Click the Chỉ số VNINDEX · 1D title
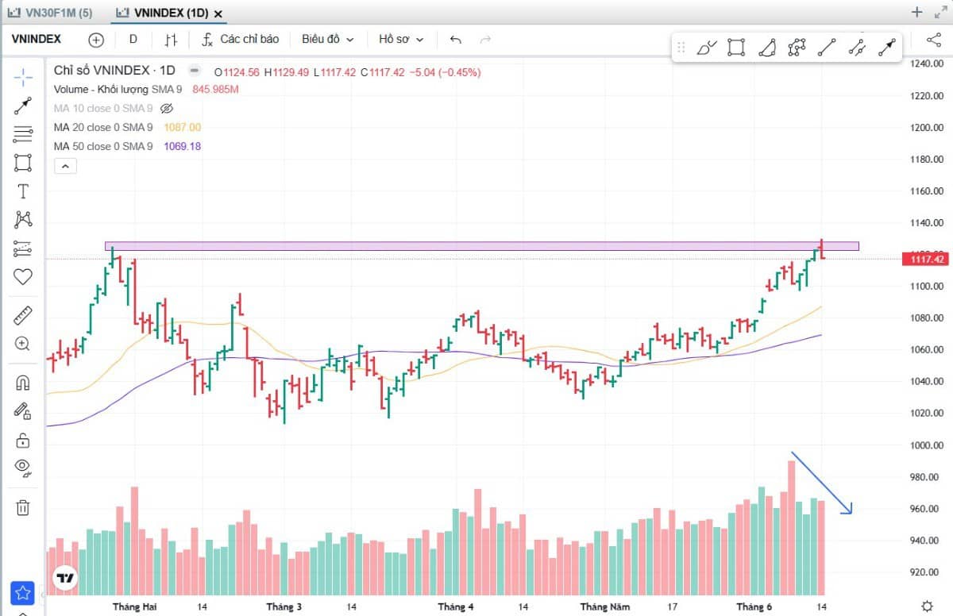The height and width of the screenshot is (616, 953). pyautogui.click(x=114, y=71)
